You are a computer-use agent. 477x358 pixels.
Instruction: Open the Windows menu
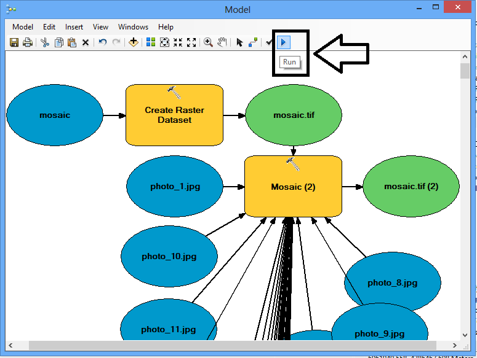pos(133,27)
